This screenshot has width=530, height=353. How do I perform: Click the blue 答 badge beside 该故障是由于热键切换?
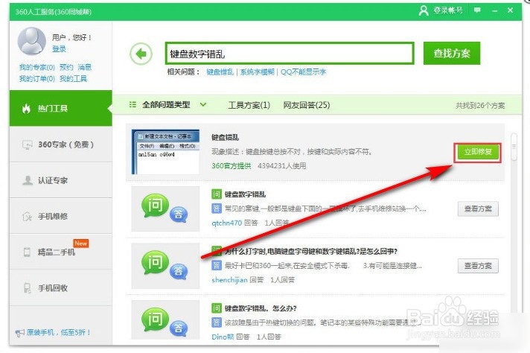(217, 322)
